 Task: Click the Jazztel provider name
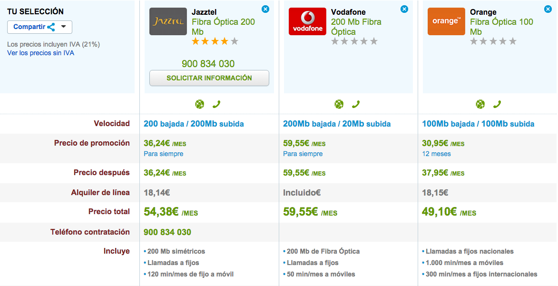pyautogui.click(x=204, y=12)
